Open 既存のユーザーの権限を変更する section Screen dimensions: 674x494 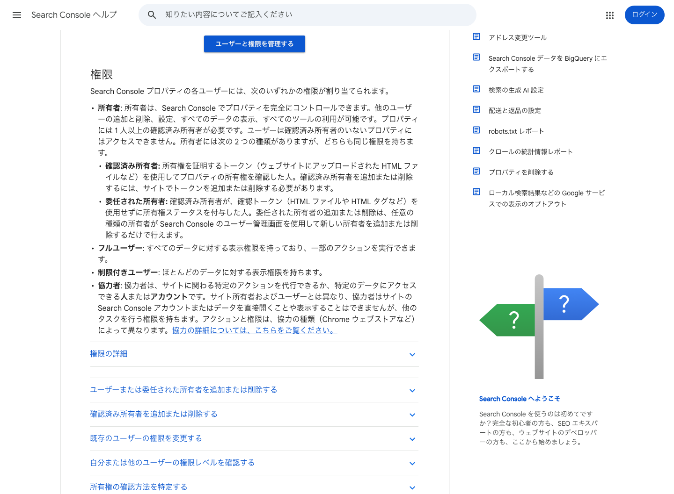(x=146, y=438)
